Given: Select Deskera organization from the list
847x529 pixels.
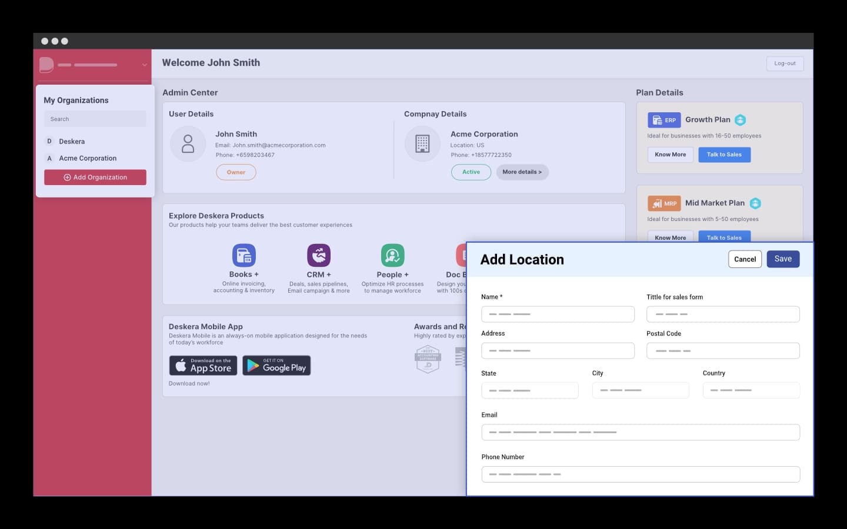Looking at the screenshot, I should [72, 142].
